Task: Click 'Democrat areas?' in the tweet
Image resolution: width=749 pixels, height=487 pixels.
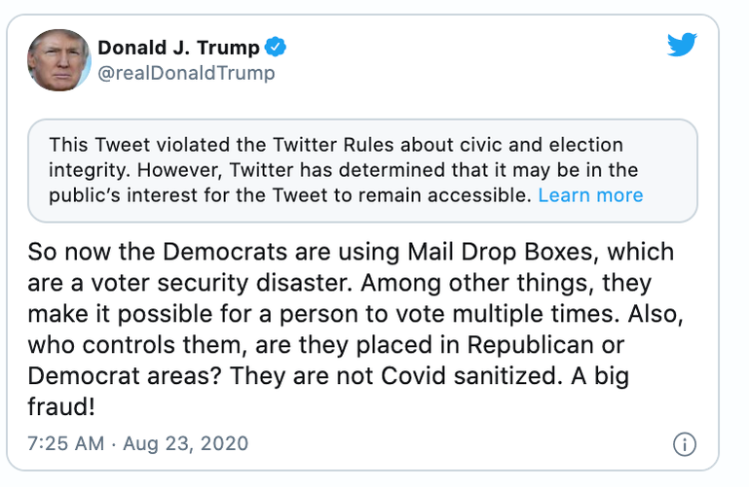Action: pyautogui.click(x=125, y=375)
